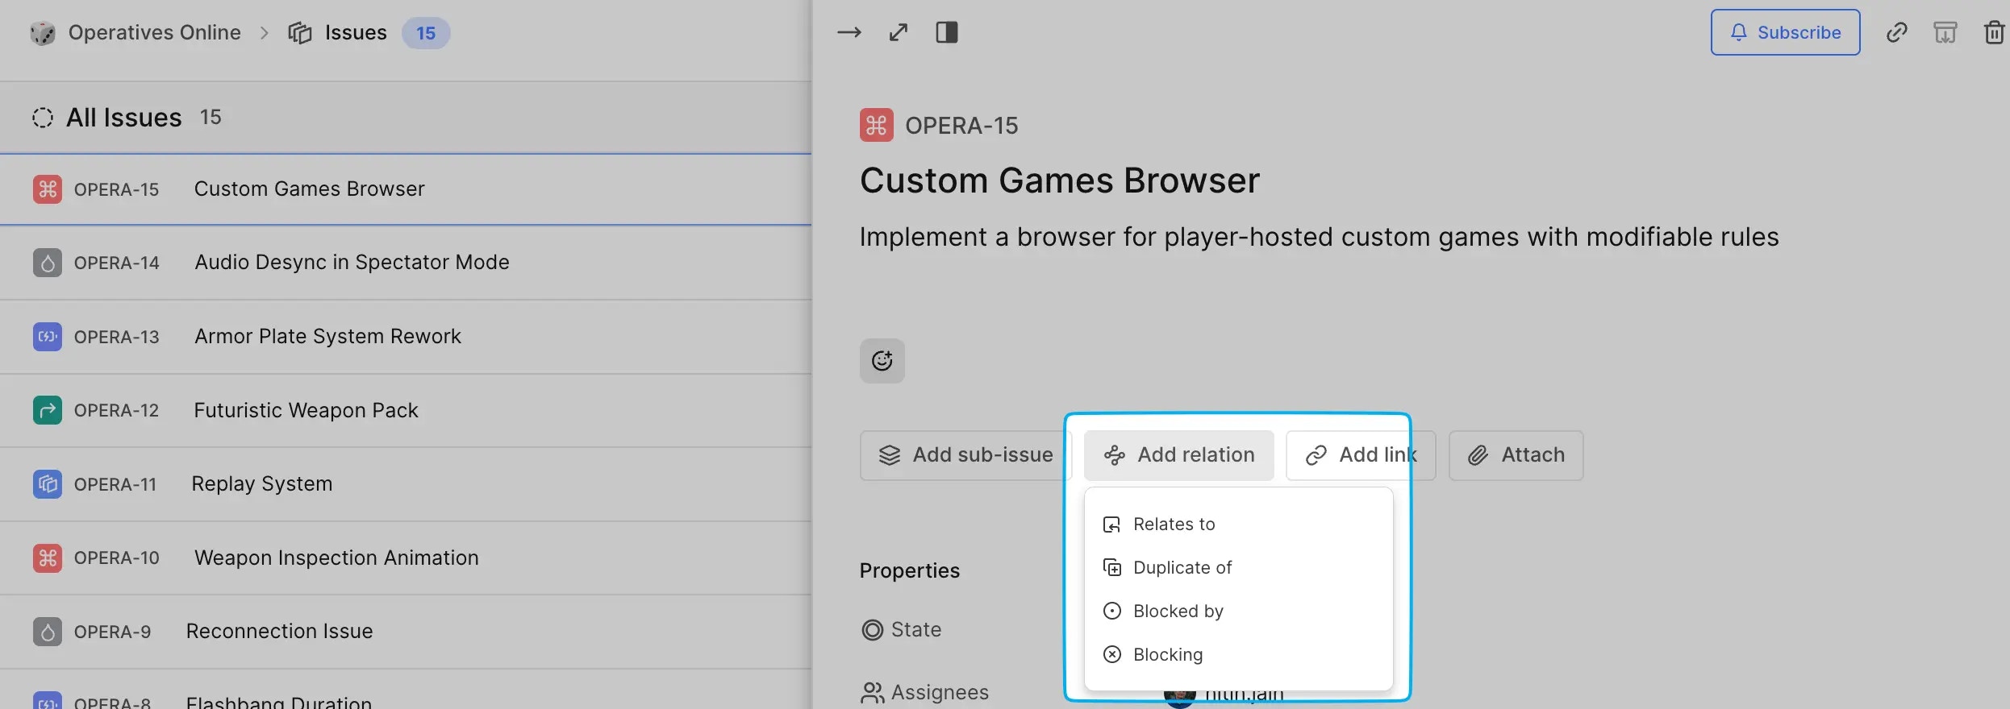Click the purple icon of OPERA-13
This screenshot has height=709, width=2010.
(x=48, y=337)
